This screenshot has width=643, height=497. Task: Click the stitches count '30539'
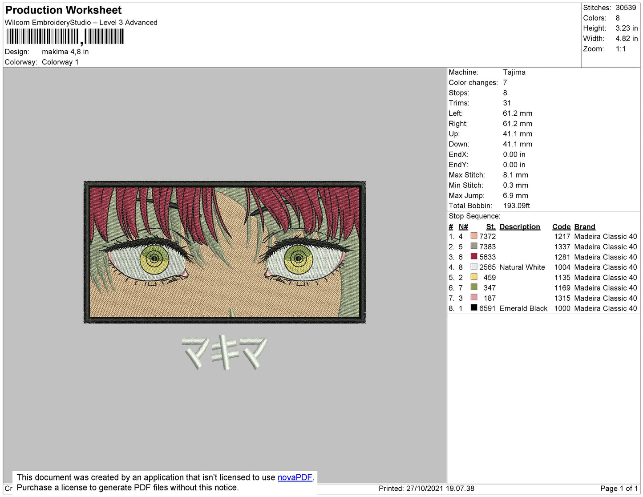(x=626, y=8)
